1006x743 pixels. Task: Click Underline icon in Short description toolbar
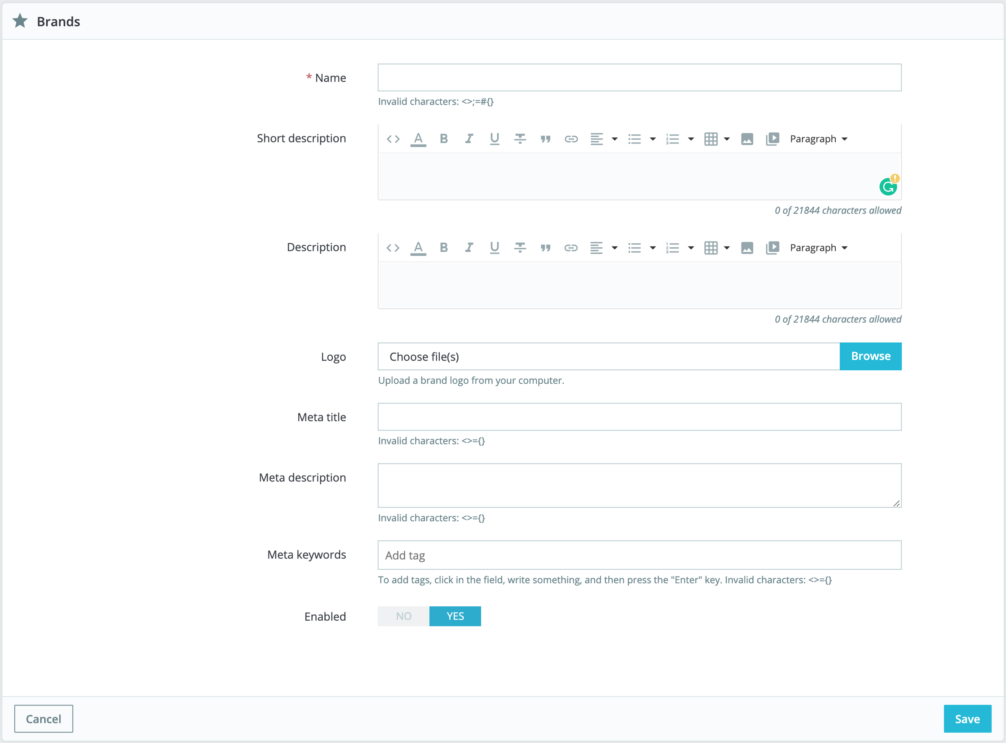(x=494, y=138)
